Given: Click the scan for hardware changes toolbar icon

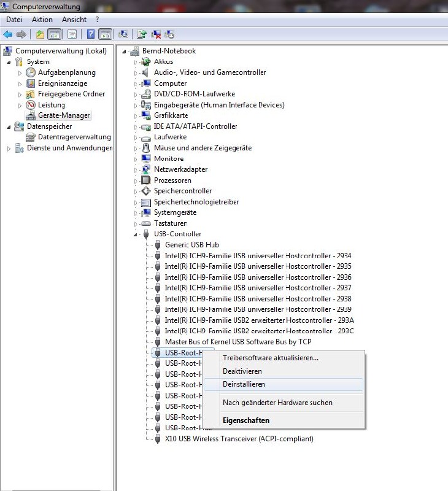Looking at the screenshot, I should [123, 34].
